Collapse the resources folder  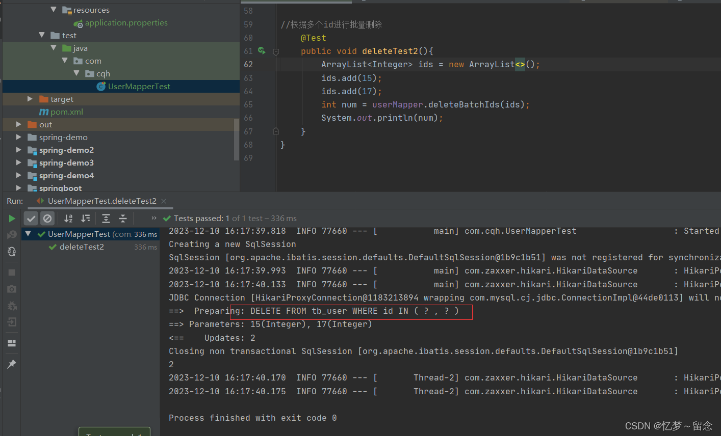click(54, 9)
